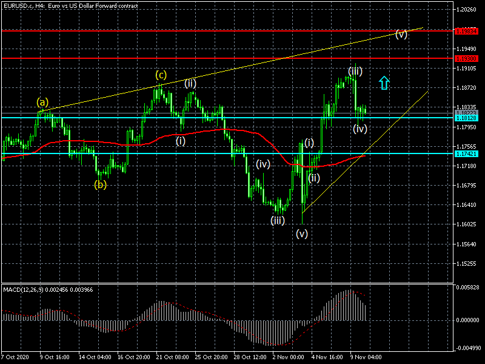Click the 21 Oct 08:00 time label
This screenshot has height=364, width=485.
click(172, 357)
